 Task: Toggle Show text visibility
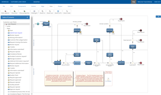pos(14,12)
